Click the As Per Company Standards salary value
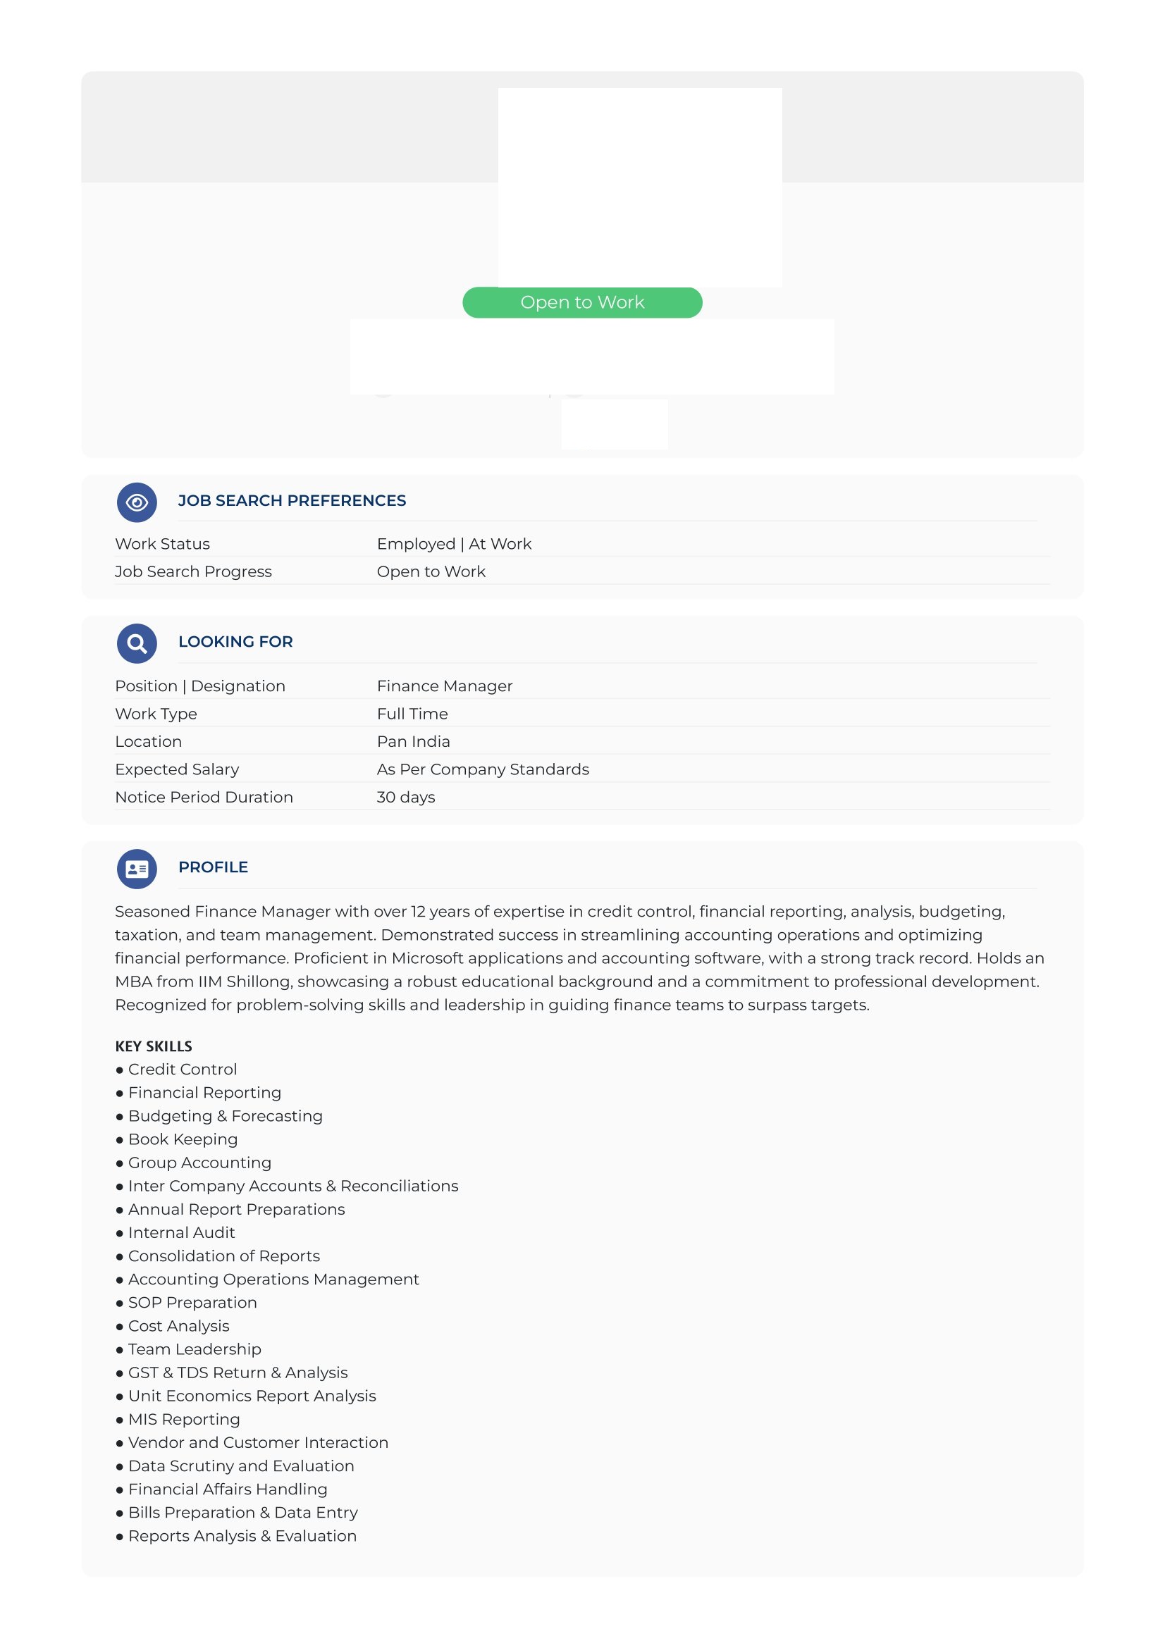The height and width of the screenshot is (1648, 1165). (x=482, y=769)
